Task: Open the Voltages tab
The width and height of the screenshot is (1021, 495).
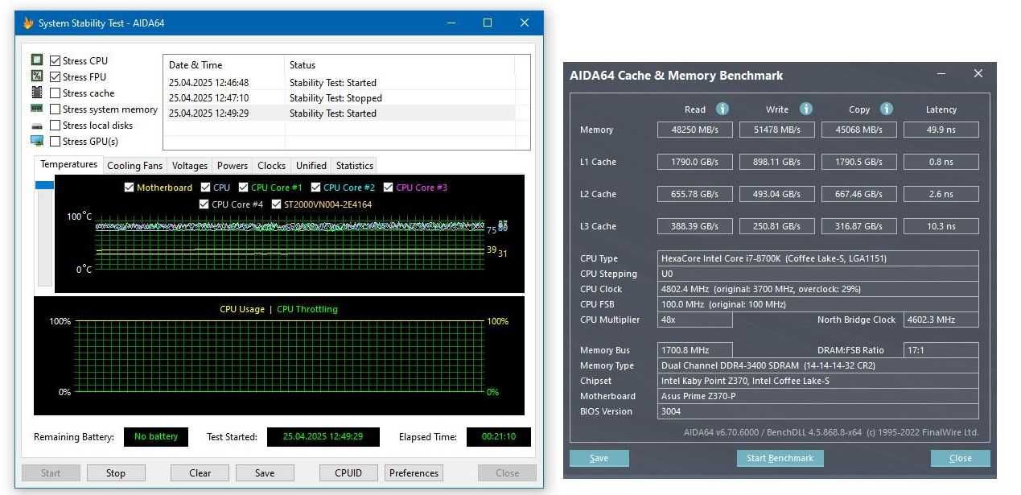Action: [190, 166]
